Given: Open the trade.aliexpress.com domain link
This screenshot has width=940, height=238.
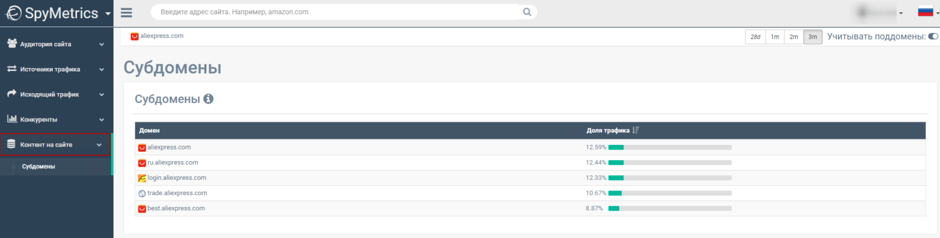Looking at the screenshot, I should [177, 193].
